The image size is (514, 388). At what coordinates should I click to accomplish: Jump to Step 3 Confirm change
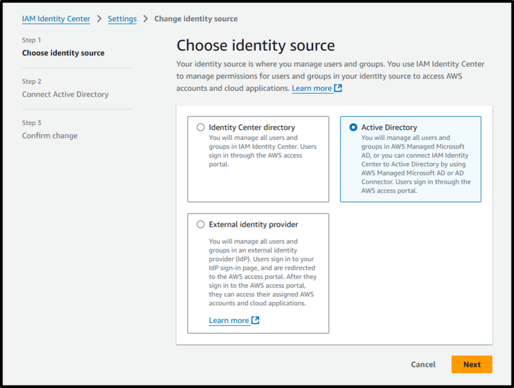[50, 135]
